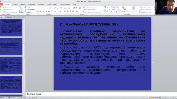Align text left in paragraph group
This screenshot has height=99, width=177.
65,11
